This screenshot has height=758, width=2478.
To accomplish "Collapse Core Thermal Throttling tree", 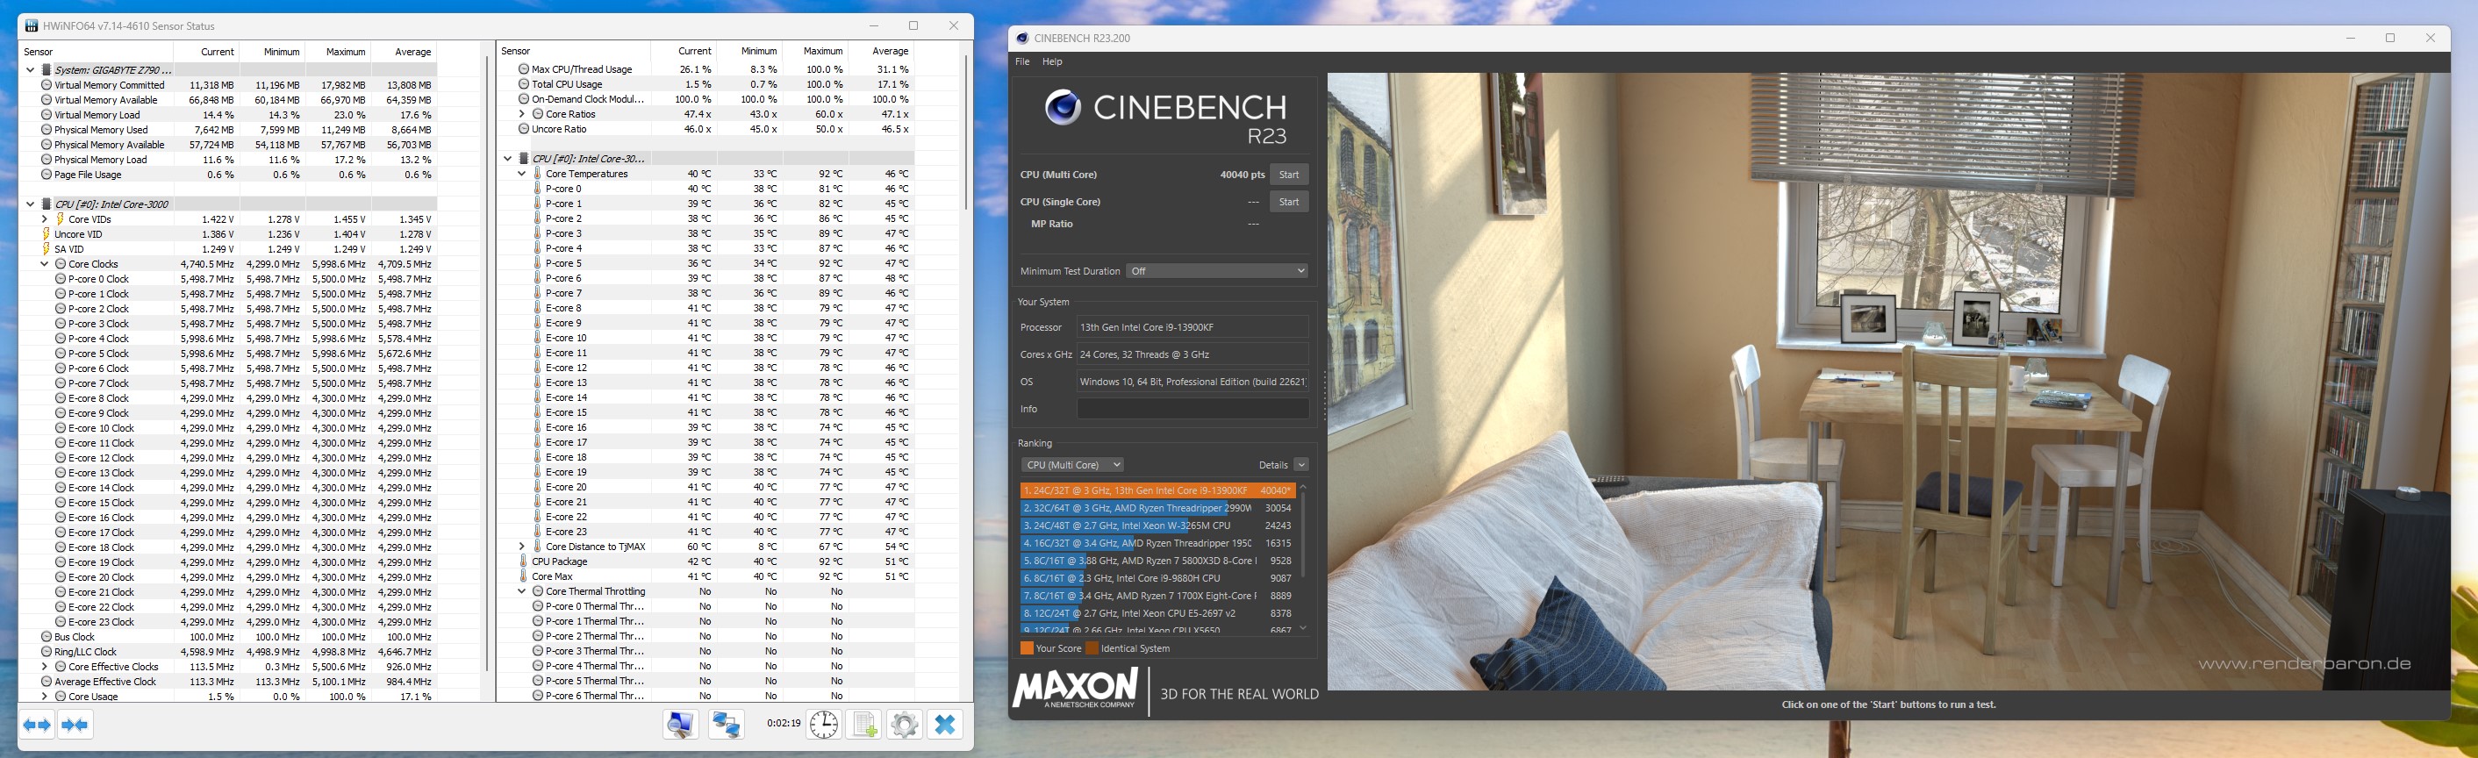I will [x=522, y=591].
